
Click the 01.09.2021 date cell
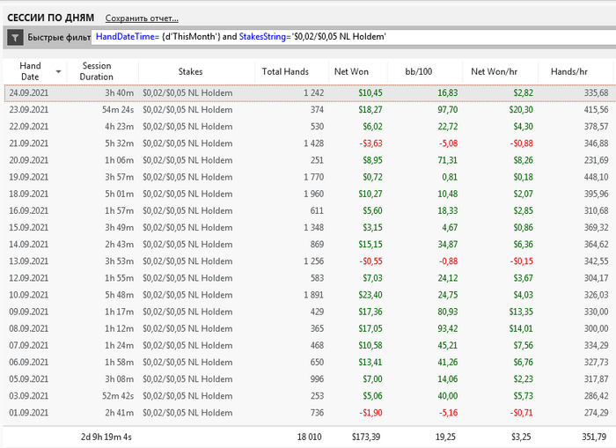click(x=29, y=412)
